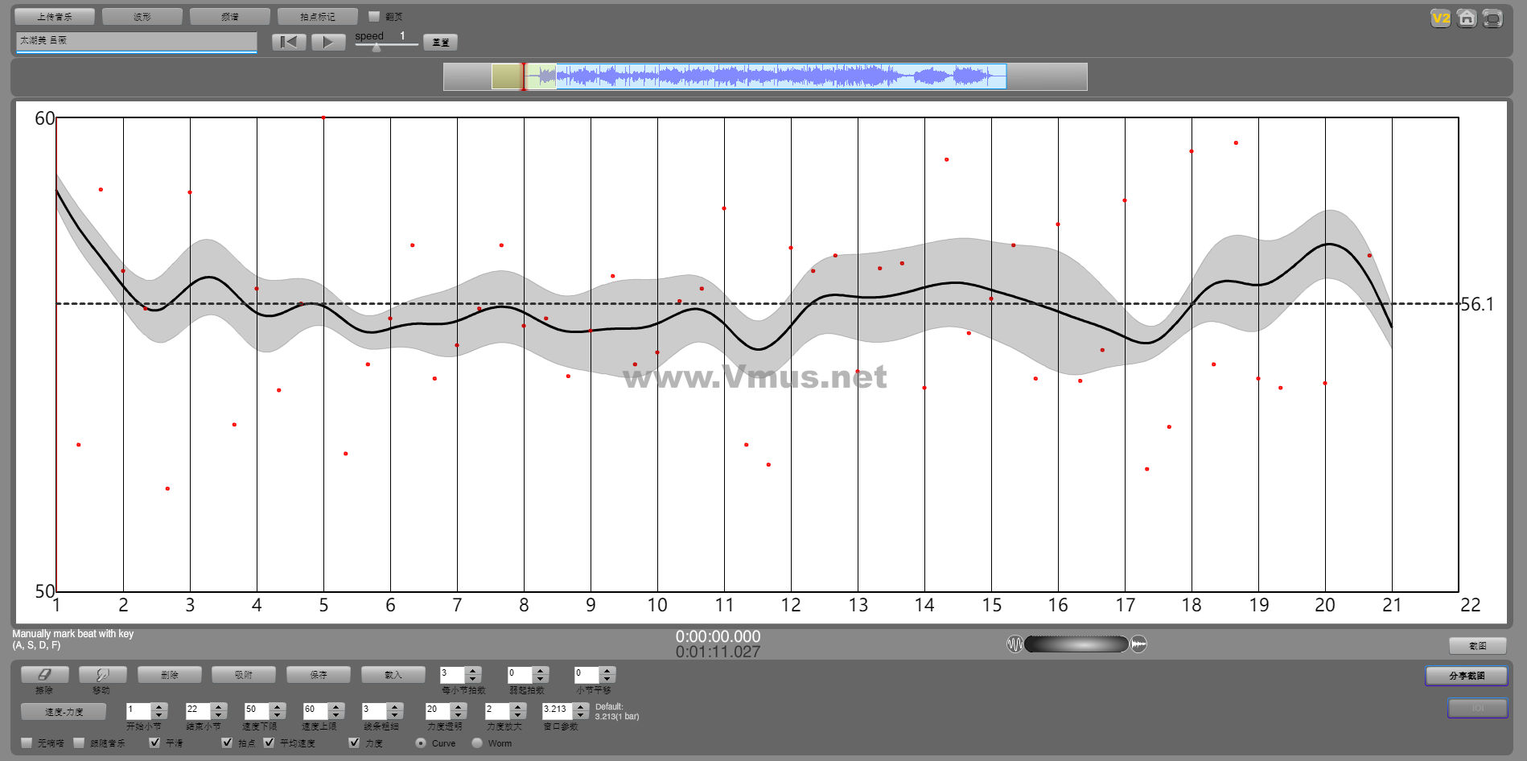Select the eraser (擦除) tool
Image resolution: width=1527 pixels, height=761 pixels.
coord(44,675)
